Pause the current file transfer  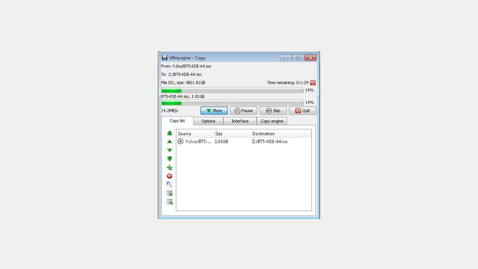[243, 111]
